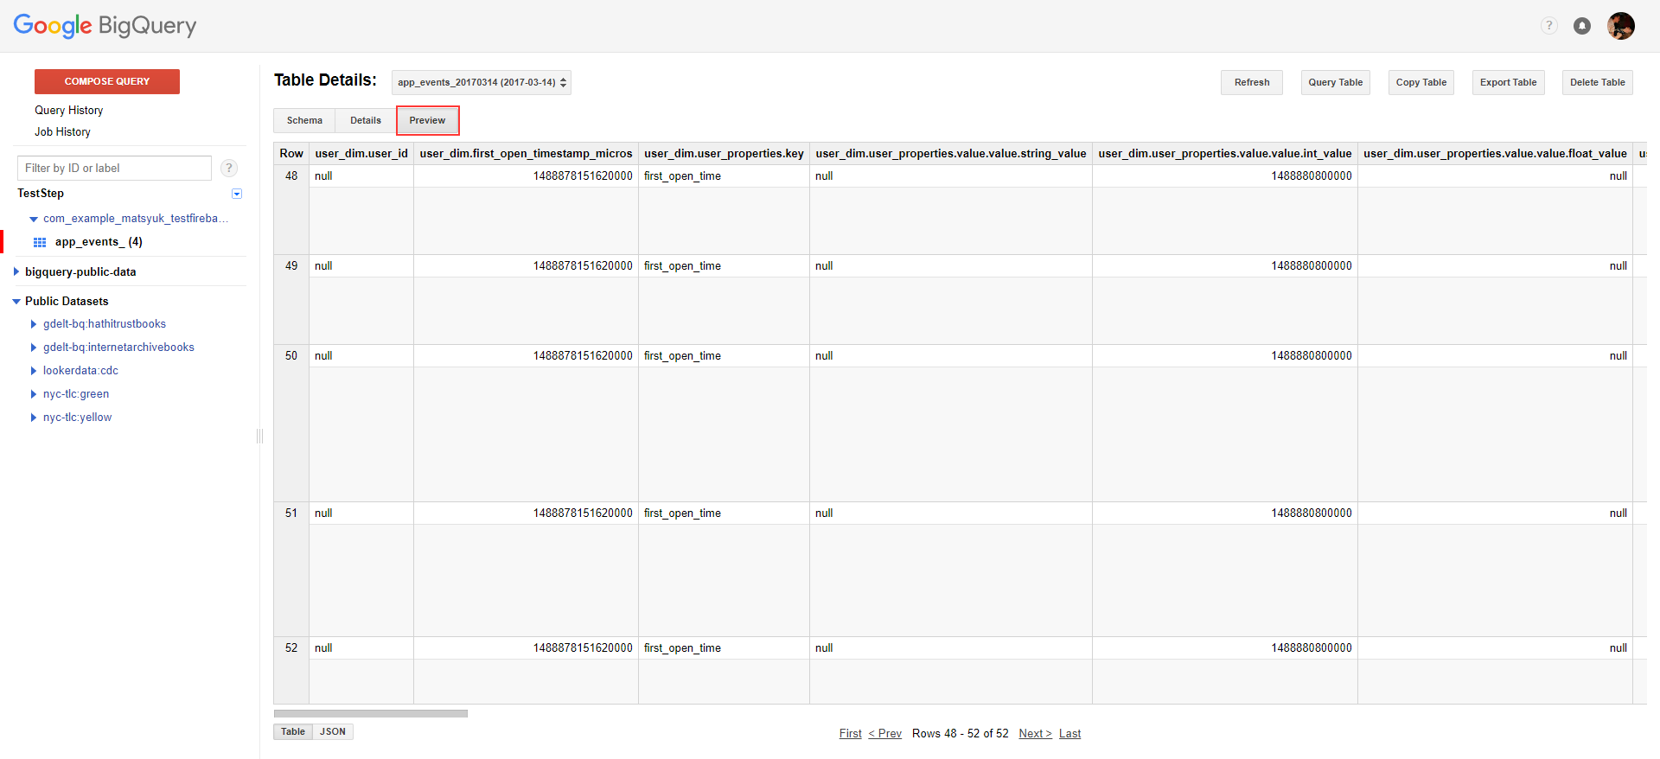Open the app_events_20170314 table date selector
This screenshot has height=759, width=1660.
482,82
